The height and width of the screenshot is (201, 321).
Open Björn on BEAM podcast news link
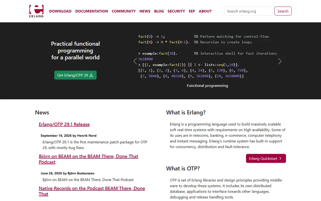pyautogui.click(x=88, y=159)
